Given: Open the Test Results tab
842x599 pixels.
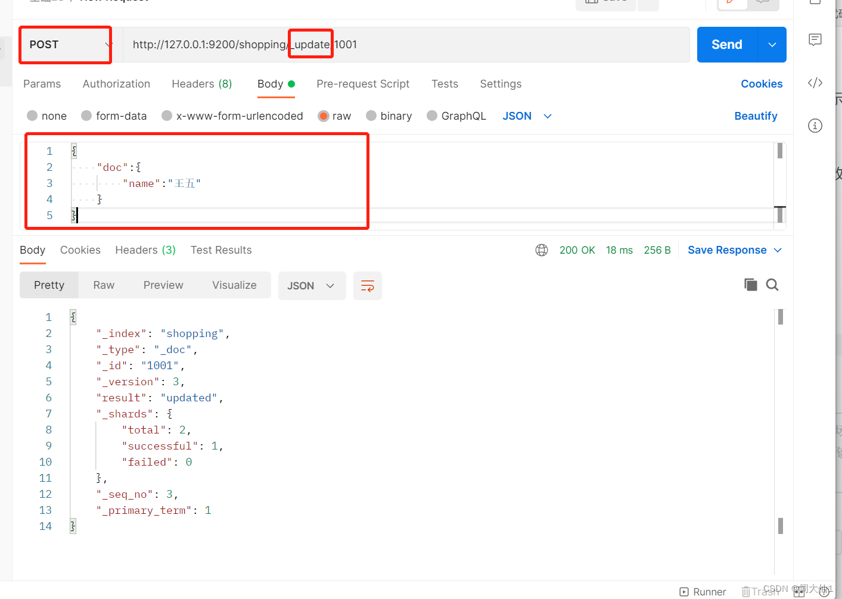Looking at the screenshot, I should [x=221, y=250].
